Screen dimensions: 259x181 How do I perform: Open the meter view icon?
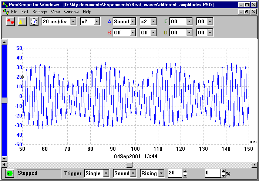(34, 21)
